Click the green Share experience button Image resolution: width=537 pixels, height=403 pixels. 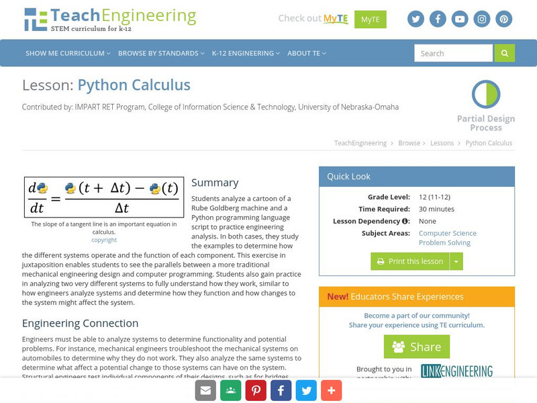[x=417, y=347]
